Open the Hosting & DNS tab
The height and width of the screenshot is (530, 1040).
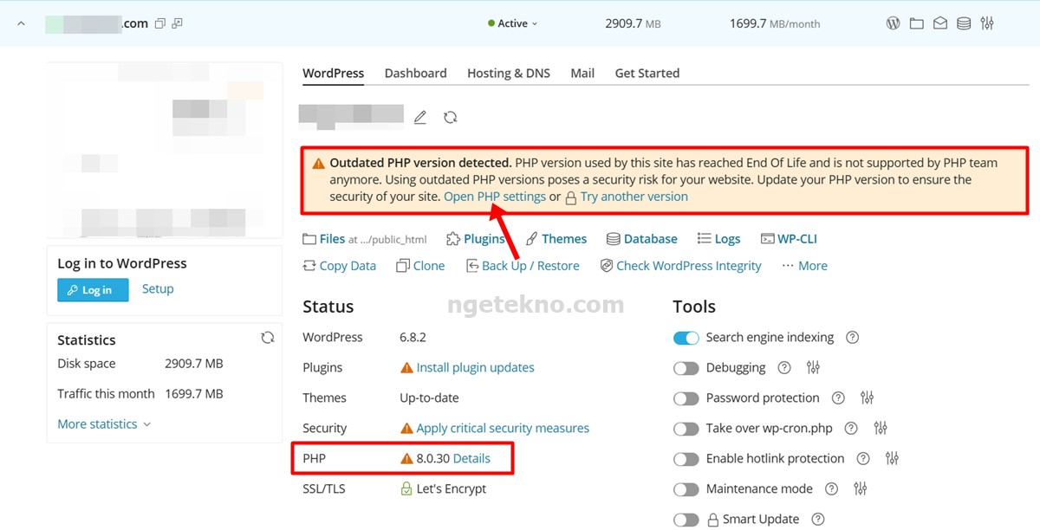pos(509,73)
